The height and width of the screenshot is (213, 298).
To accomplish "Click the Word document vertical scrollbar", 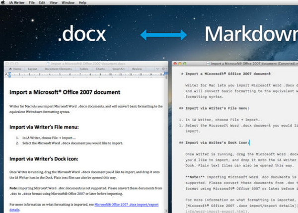I will pyautogui.click(x=167, y=142).
